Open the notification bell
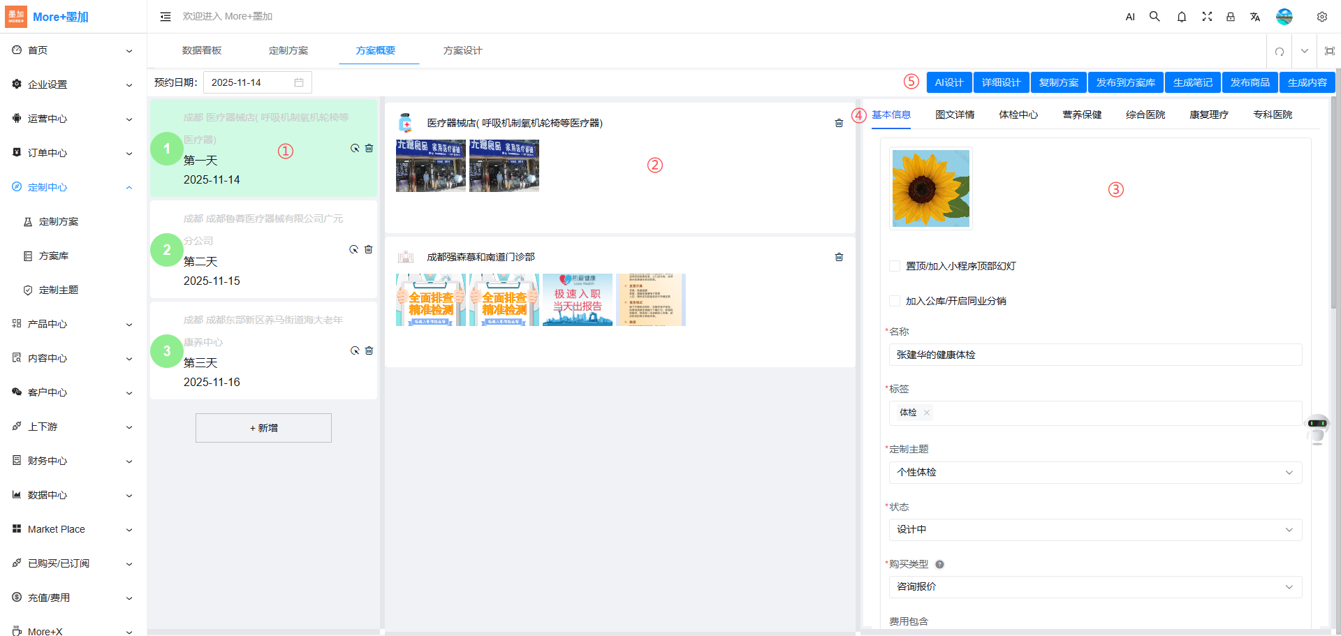The image size is (1341, 636). (x=1181, y=17)
